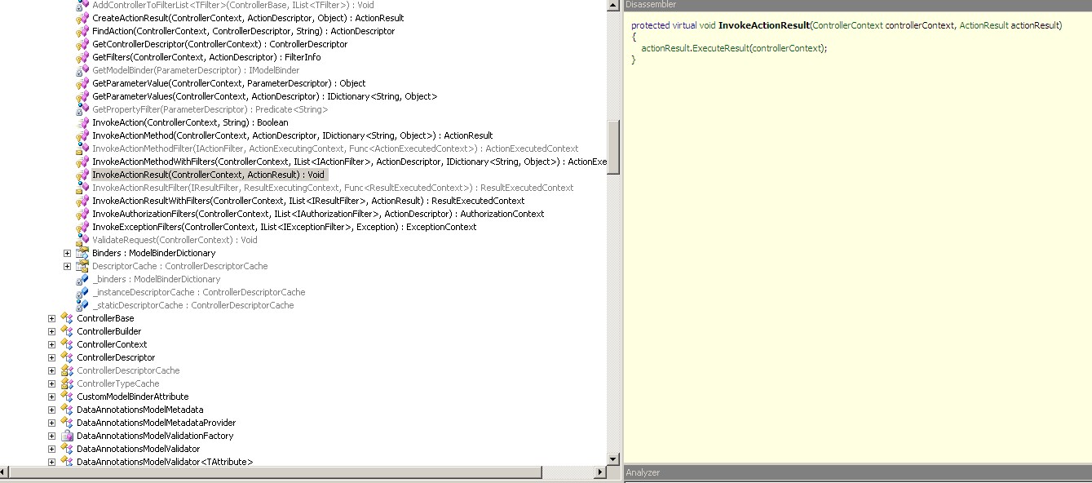The height and width of the screenshot is (483, 1092).
Task: Expand the ControllerDescriptorCache class node
Action: (51, 370)
